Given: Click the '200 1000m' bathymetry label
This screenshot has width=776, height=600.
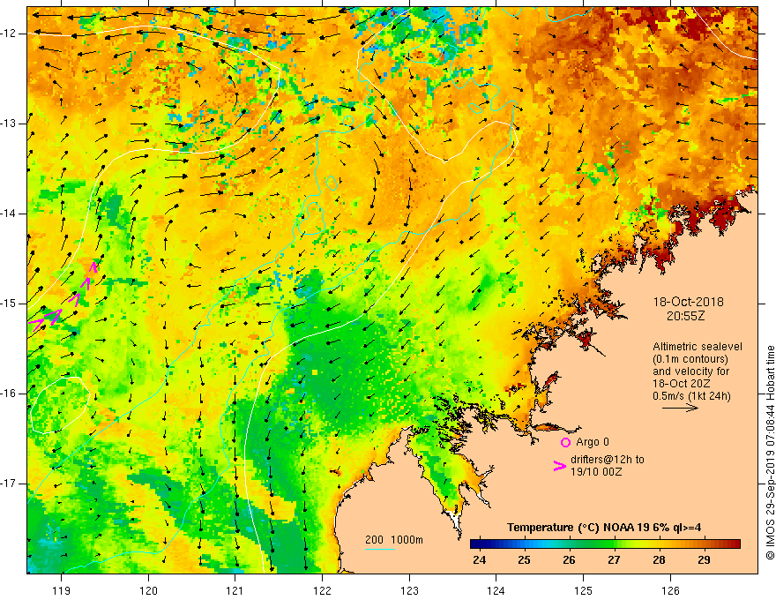Looking at the screenshot, I should [394, 540].
